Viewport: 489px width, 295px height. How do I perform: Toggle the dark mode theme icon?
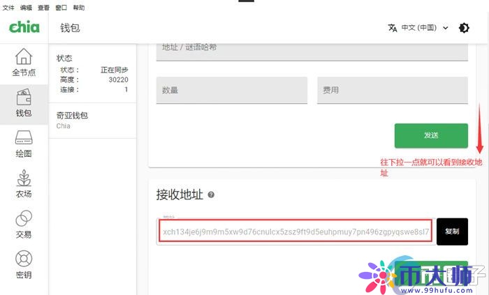pyautogui.click(x=464, y=28)
